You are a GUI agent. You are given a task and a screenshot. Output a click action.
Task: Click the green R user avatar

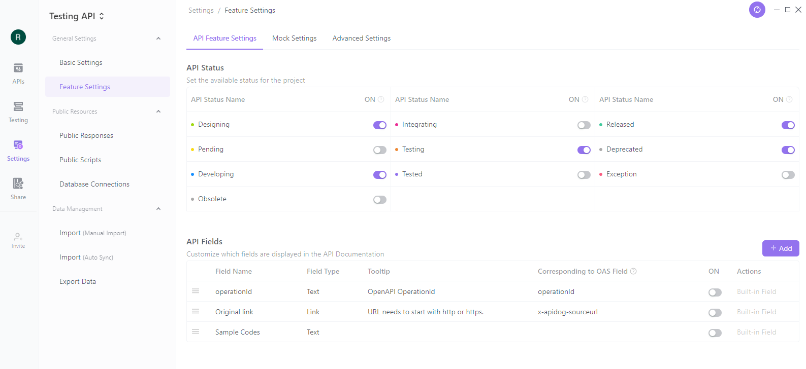point(18,37)
